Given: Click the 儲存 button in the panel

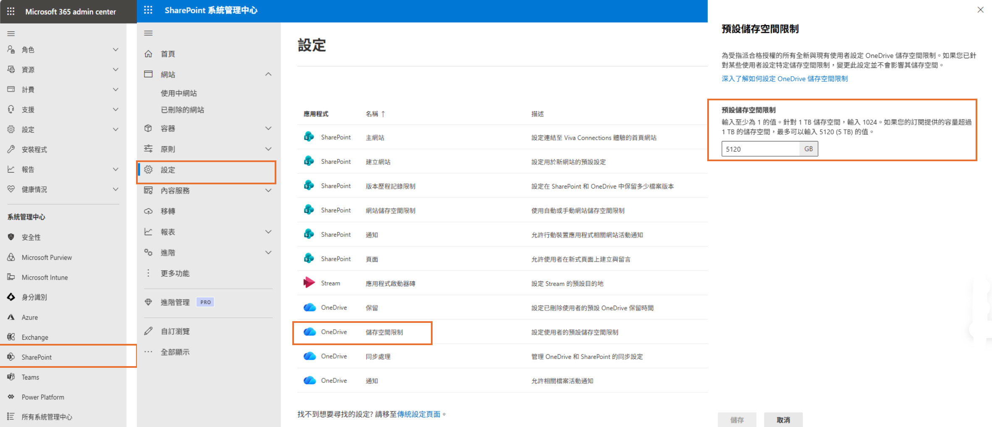Looking at the screenshot, I should 737,419.
